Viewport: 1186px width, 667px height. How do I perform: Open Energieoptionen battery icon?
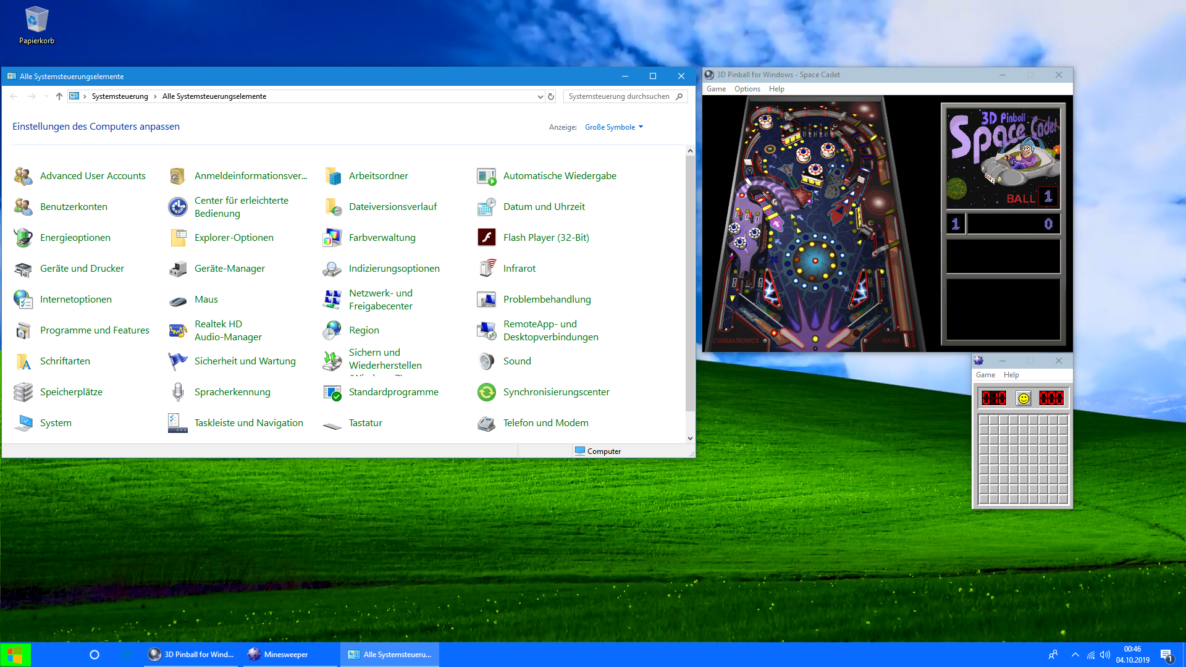coord(23,238)
